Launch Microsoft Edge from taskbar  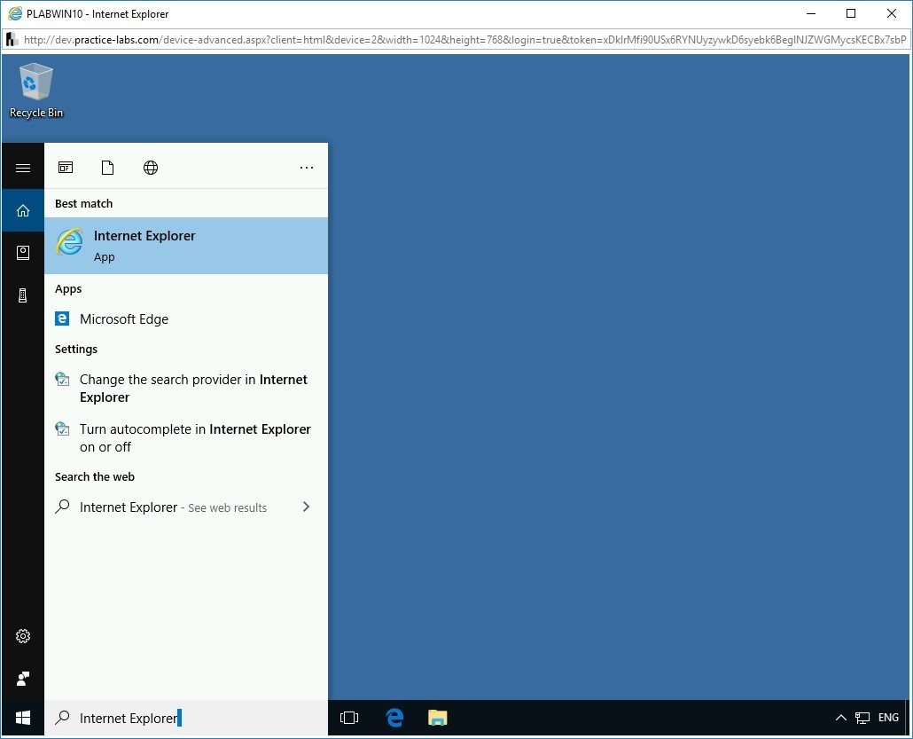tap(393, 718)
